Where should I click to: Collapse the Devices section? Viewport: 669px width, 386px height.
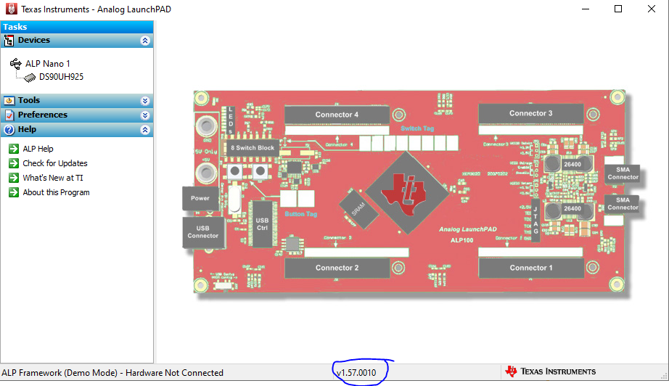[145, 41]
